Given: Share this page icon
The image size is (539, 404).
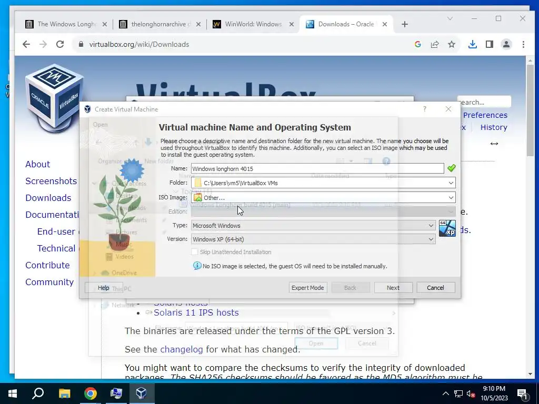Looking at the screenshot, I should click(435, 44).
